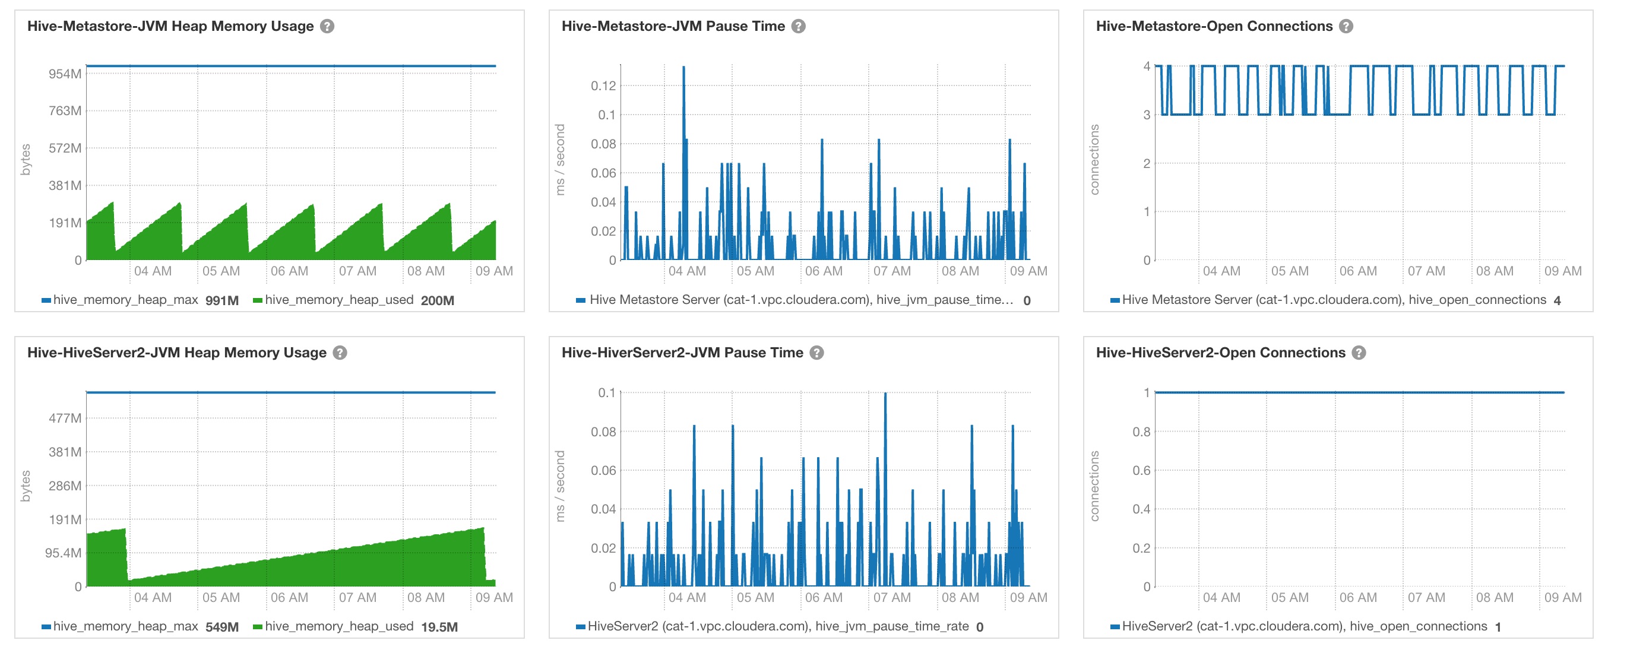Click help icon beside Hive-Metastore-JVM Heap Memory Usage
Screen dimensions: 1646x653
pyautogui.click(x=327, y=26)
